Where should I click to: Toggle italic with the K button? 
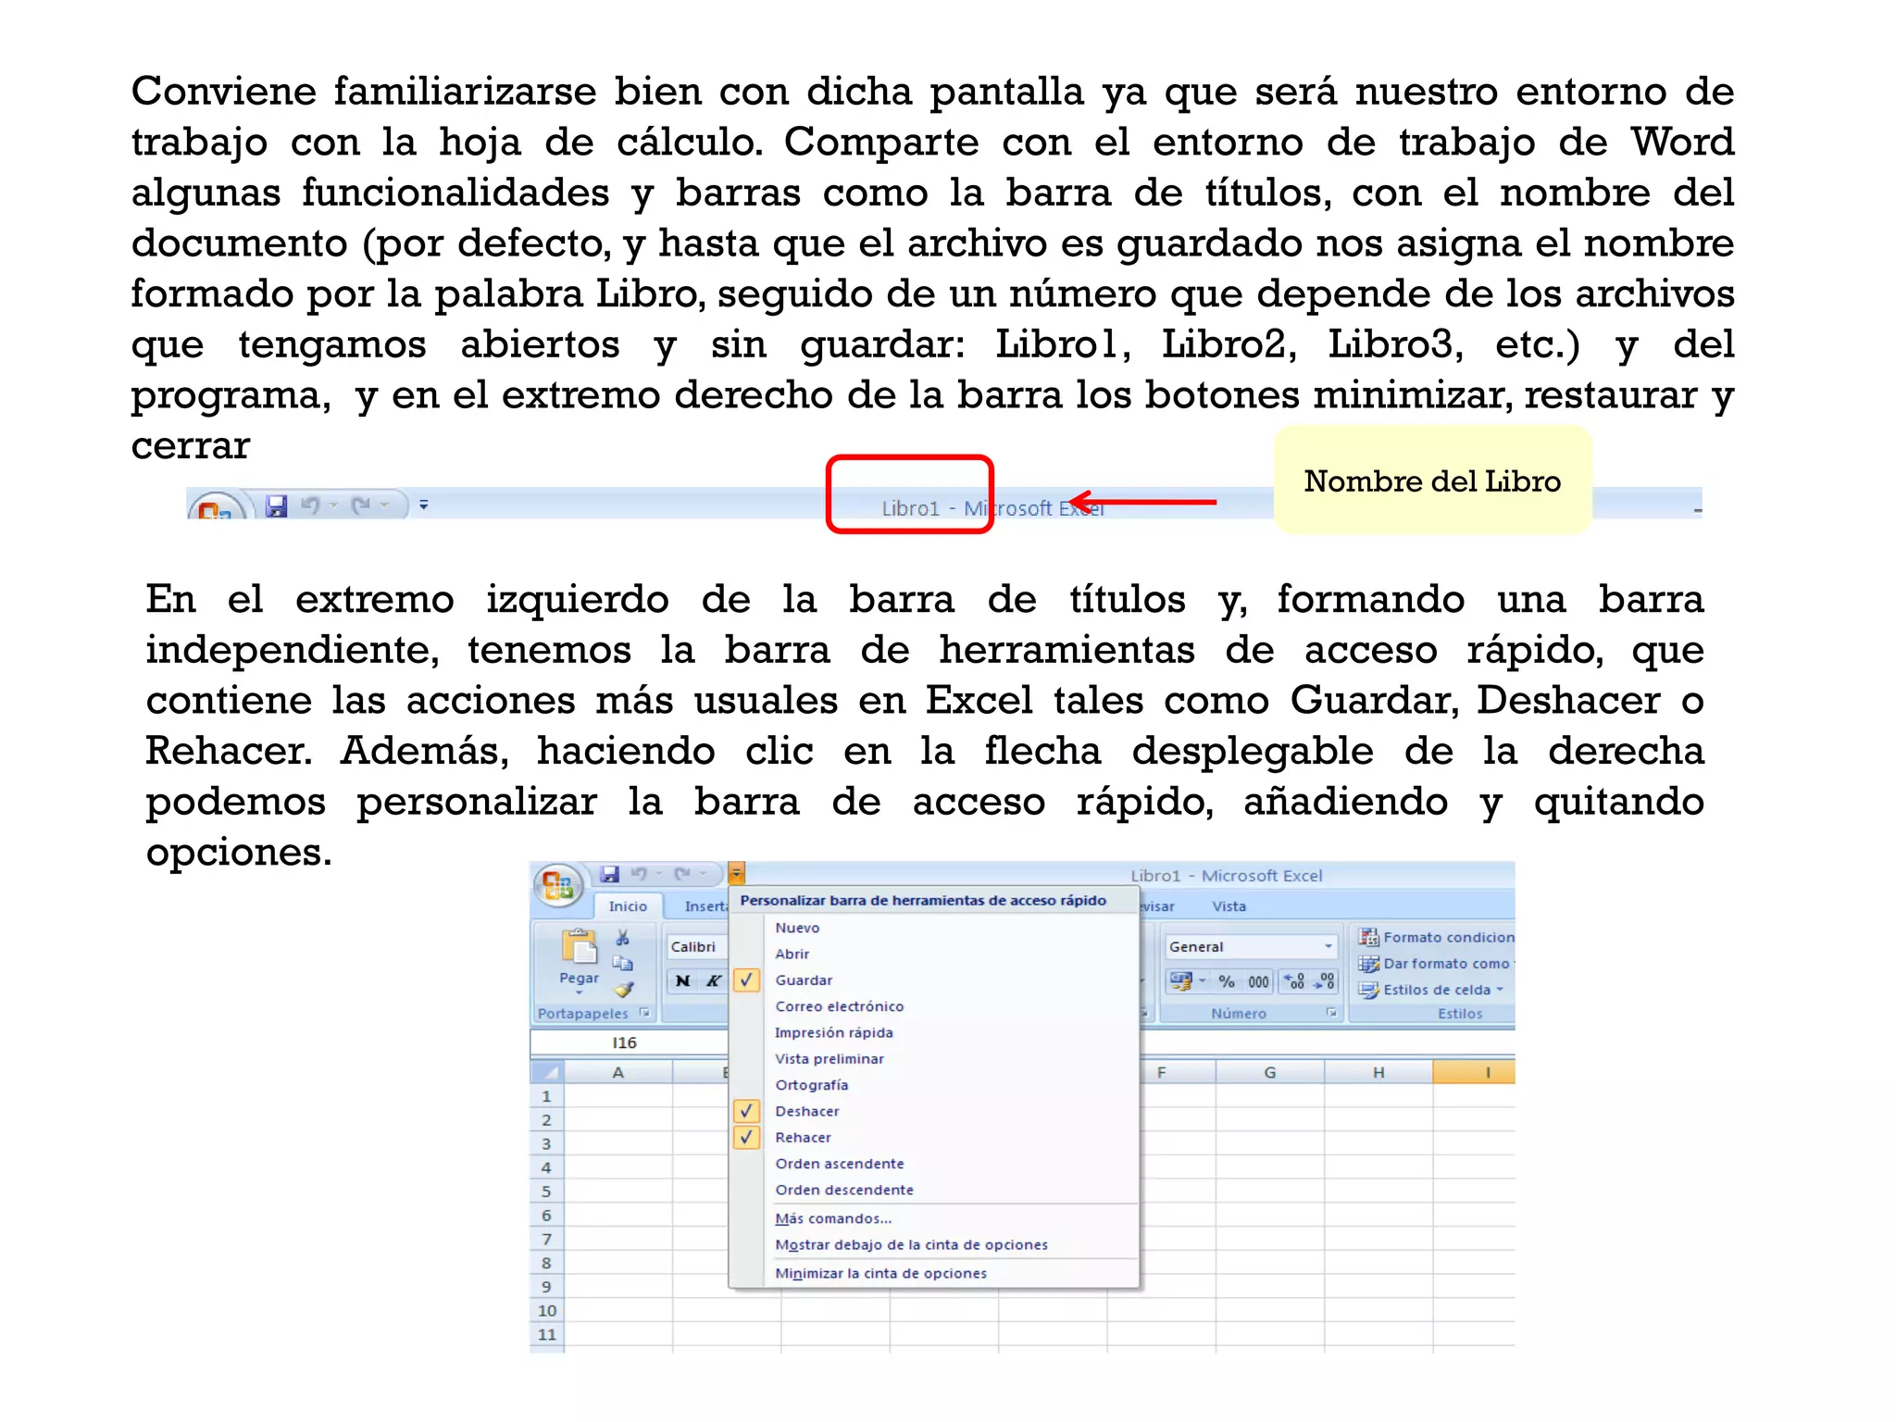click(x=713, y=981)
